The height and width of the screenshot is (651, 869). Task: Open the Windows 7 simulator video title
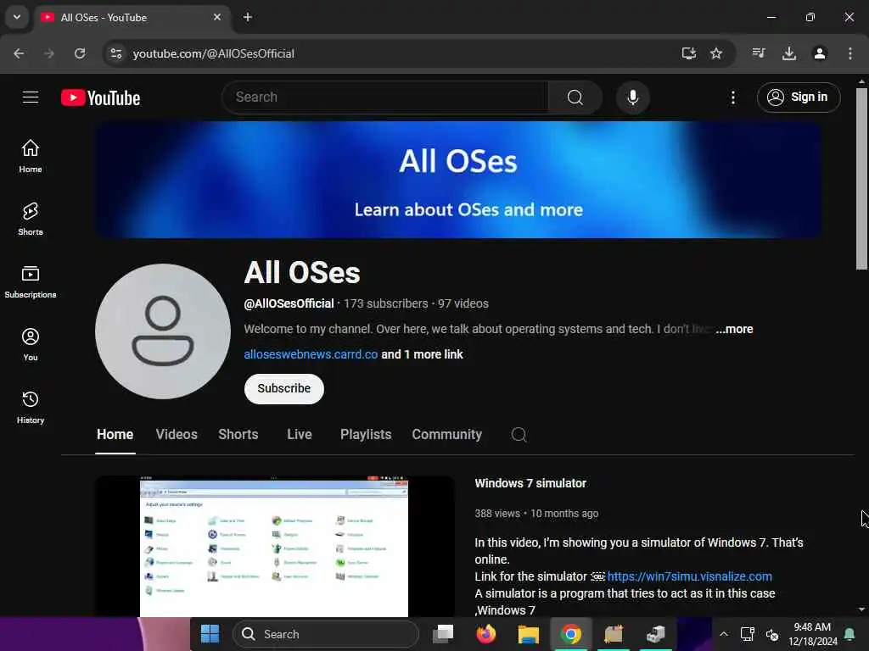pos(530,483)
